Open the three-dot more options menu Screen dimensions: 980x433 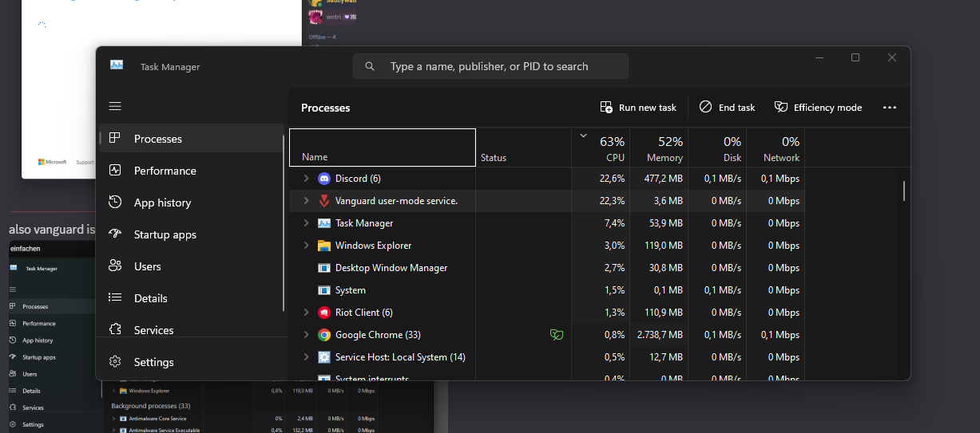[890, 108]
